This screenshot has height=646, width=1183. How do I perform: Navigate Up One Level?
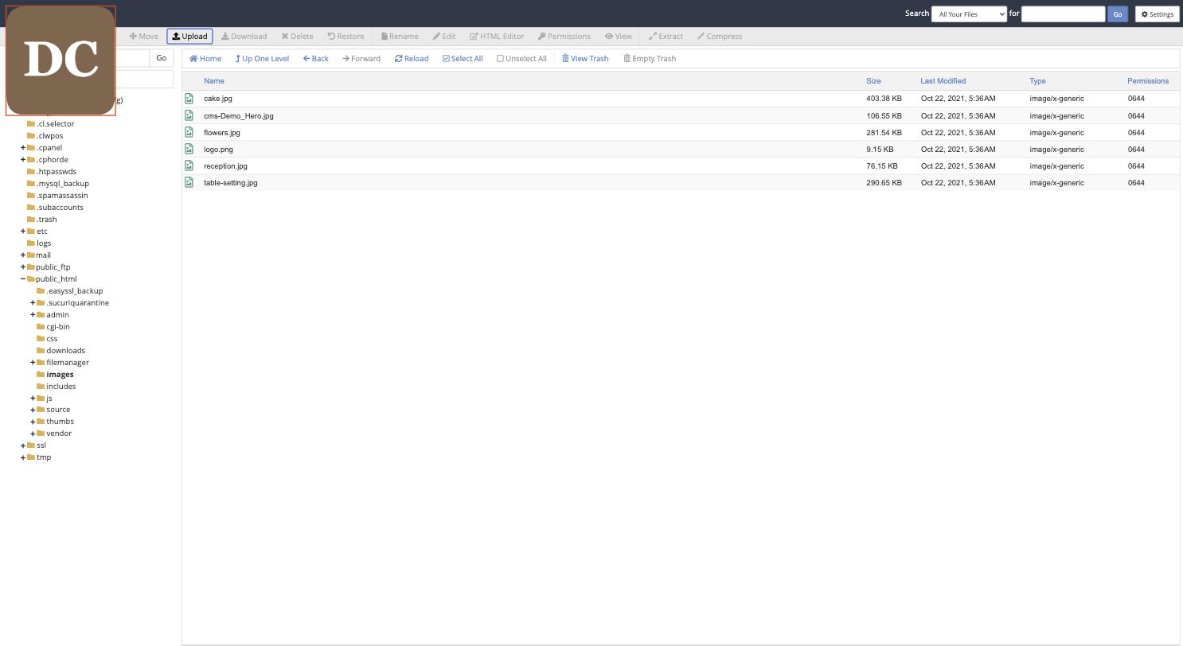262,58
